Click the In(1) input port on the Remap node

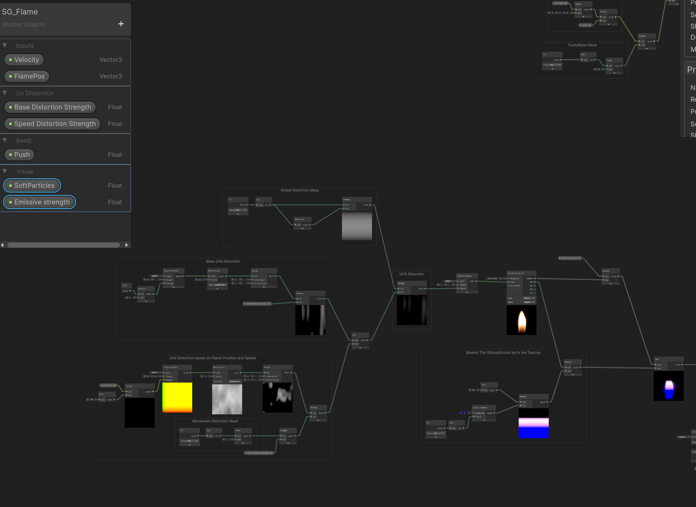[252, 276]
